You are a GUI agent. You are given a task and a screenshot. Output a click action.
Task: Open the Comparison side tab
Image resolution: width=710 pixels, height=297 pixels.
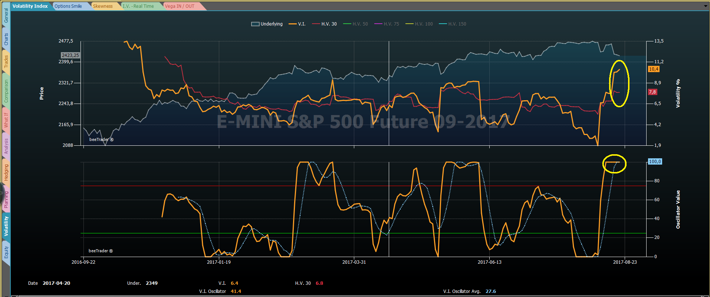pyautogui.click(x=6, y=91)
